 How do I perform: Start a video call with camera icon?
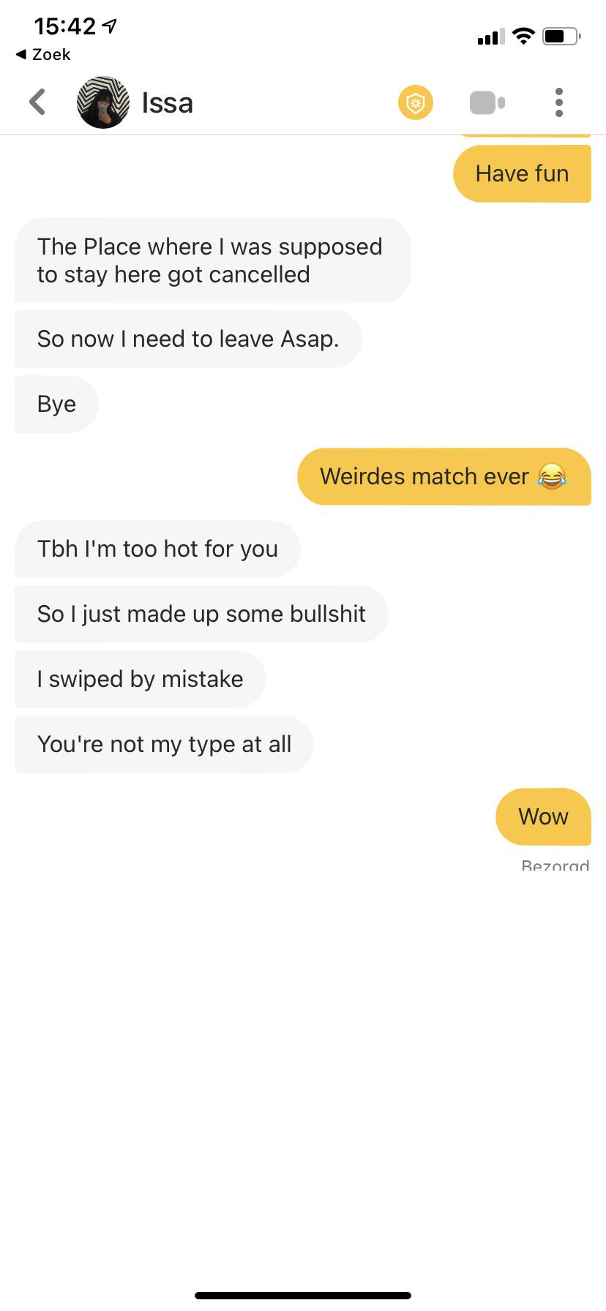pyautogui.click(x=487, y=102)
